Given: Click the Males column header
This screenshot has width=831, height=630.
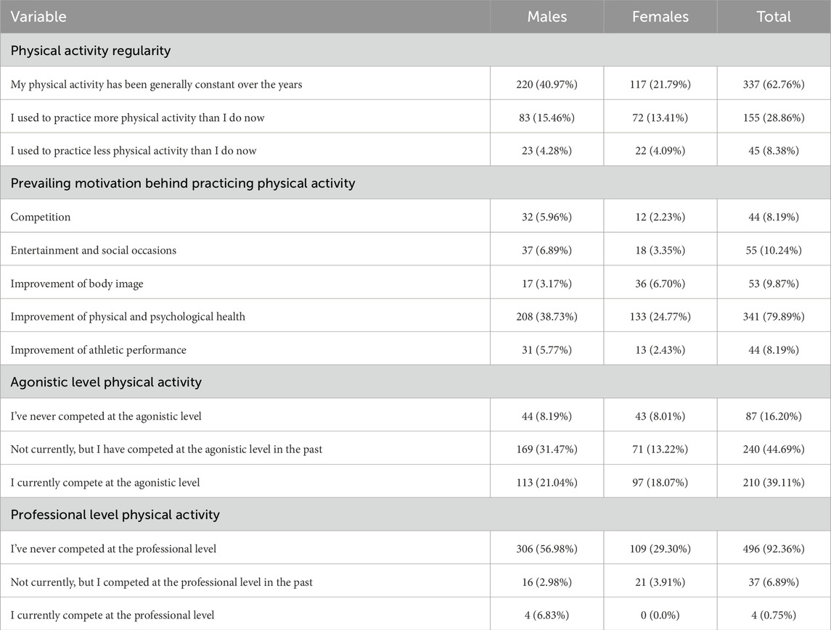Looking at the screenshot, I should [547, 17].
